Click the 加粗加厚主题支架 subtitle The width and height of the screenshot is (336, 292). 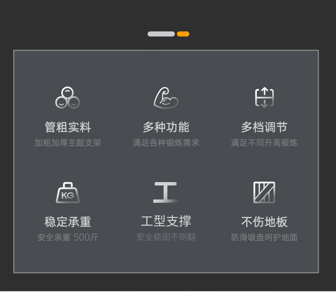[68, 143]
